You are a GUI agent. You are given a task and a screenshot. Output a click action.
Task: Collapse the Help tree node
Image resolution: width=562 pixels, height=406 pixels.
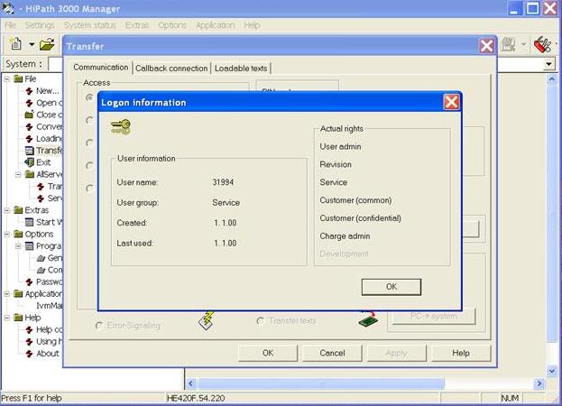coord(7,318)
